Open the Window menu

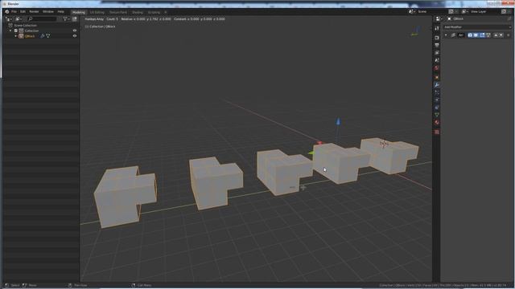coord(48,11)
